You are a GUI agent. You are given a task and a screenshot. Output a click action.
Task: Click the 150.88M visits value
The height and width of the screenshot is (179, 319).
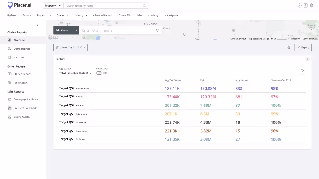tap(208, 89)
